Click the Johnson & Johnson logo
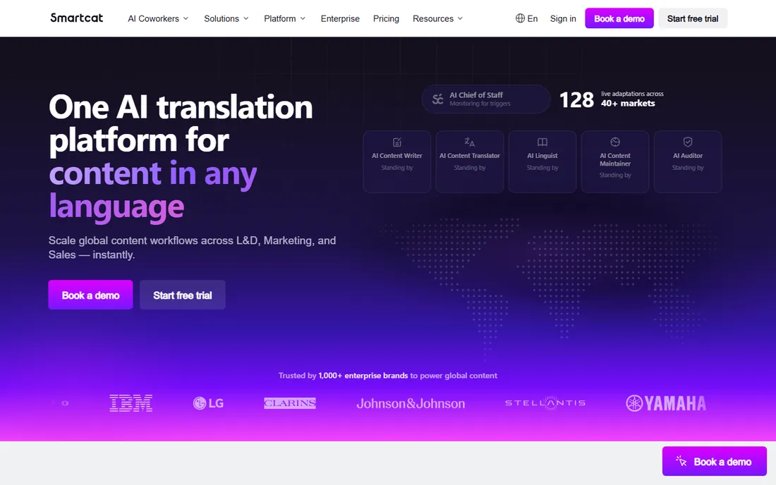The image size is (776, 485). click(x=411, y=403)
